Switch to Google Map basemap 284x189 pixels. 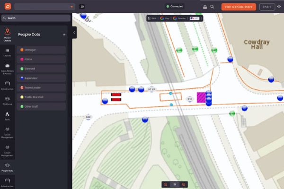click(x=165, y=18)
